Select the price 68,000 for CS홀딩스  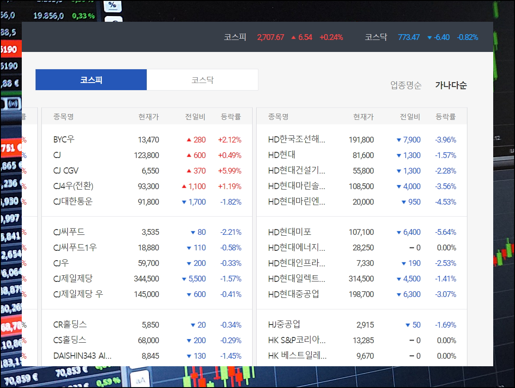pos(149,340)
